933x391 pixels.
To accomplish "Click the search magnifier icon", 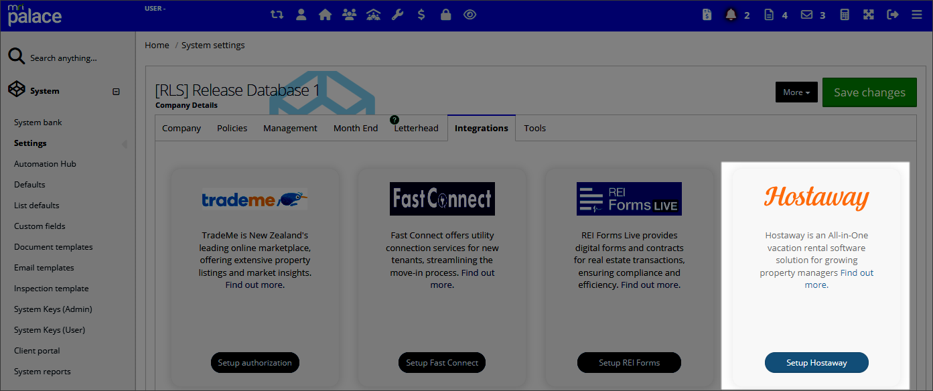I will (x=17, y=56).
